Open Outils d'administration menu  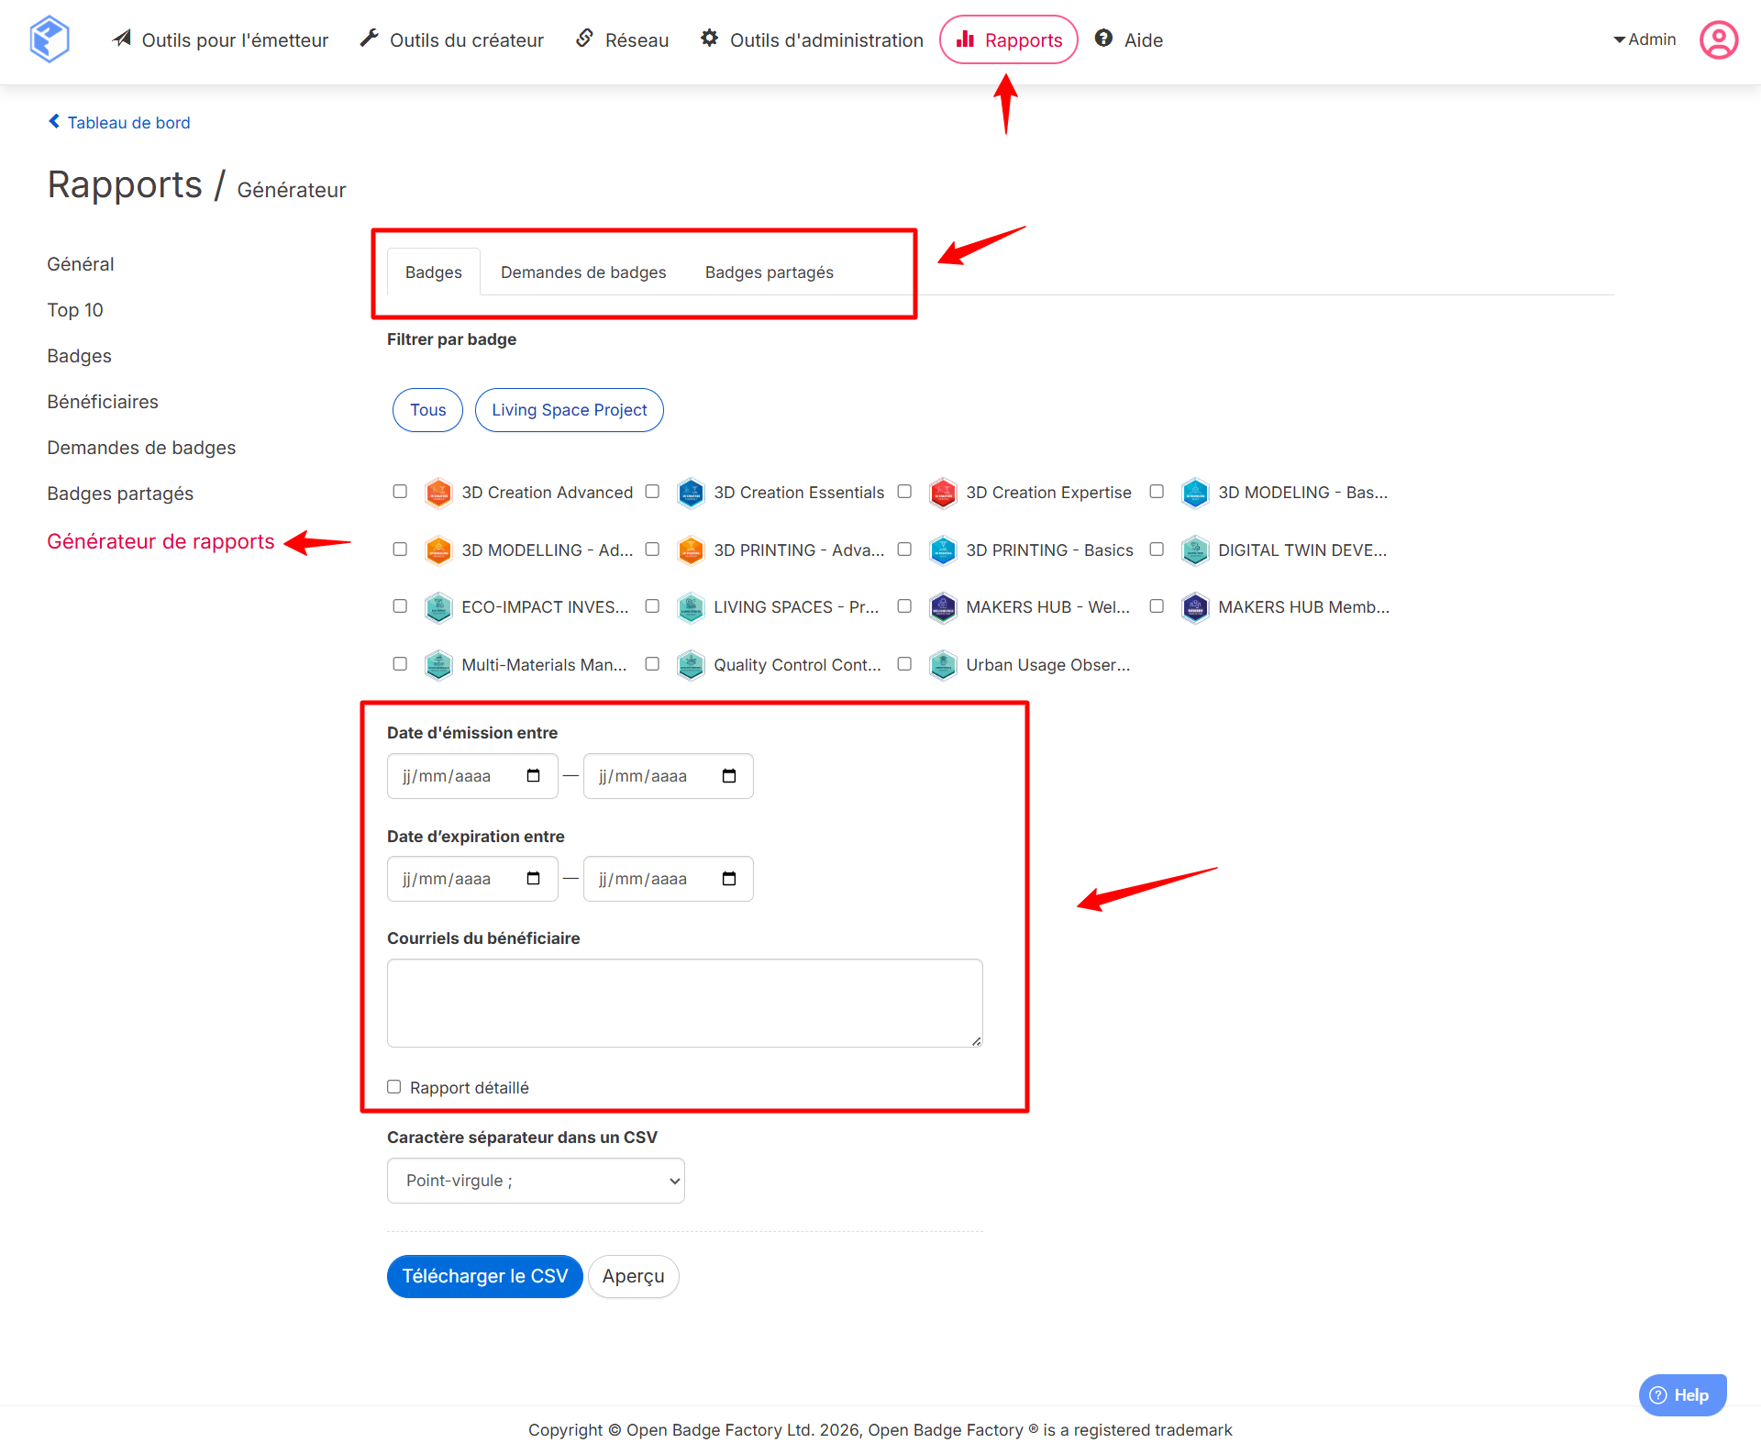pyautogui.click(x=812, y=39)
